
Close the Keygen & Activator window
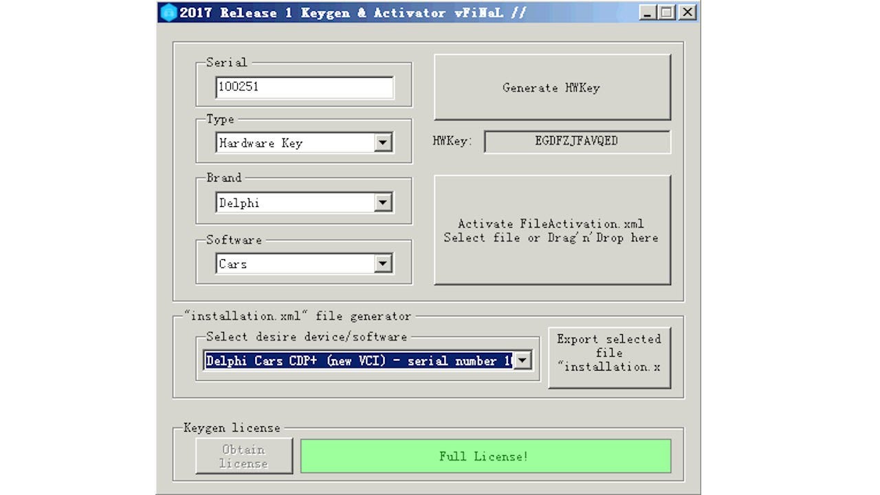(687, 12)
